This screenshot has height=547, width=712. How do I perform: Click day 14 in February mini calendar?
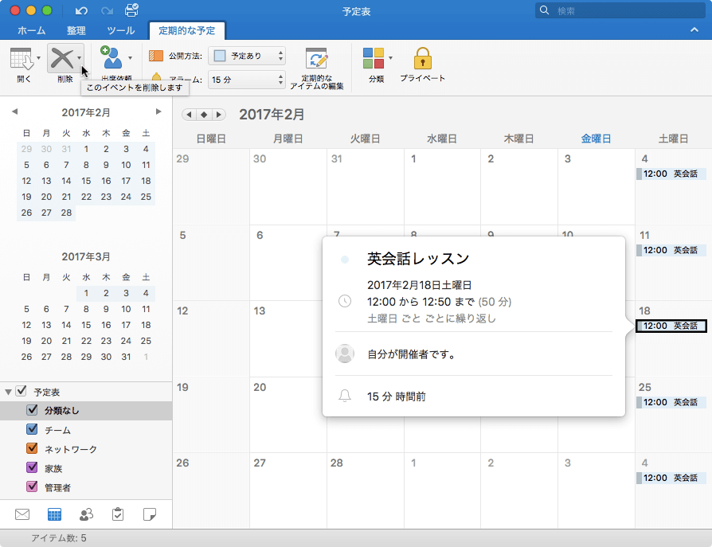pyautogui.click(x=66, y=181)
